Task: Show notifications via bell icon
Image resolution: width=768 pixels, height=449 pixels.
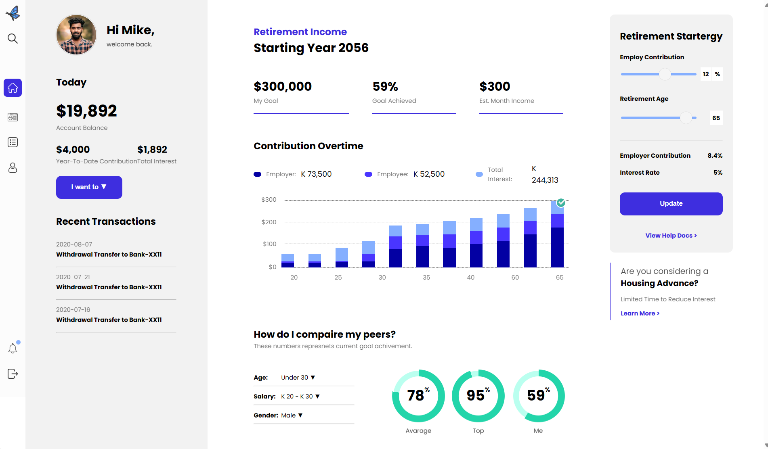Action: tap(13, 349)
